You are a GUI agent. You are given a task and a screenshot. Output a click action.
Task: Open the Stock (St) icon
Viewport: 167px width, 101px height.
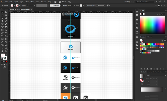(x=60, y=2)
